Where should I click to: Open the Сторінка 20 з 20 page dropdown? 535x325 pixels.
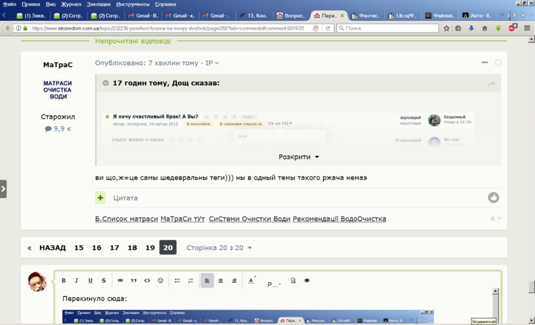[219, 248]
